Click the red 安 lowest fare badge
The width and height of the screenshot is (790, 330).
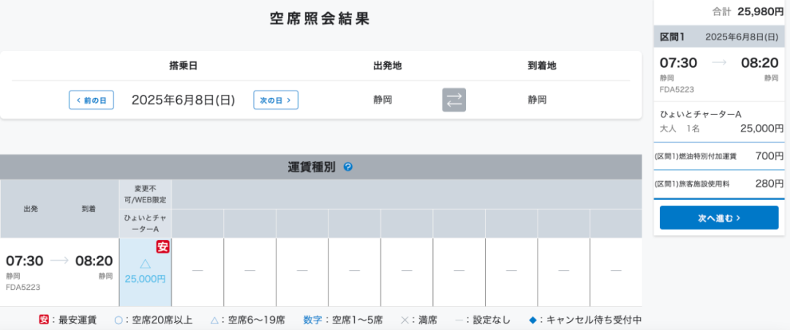point(162,247)
